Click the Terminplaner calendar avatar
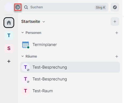Viewport: 124px width, 103px height. point(25,45)
